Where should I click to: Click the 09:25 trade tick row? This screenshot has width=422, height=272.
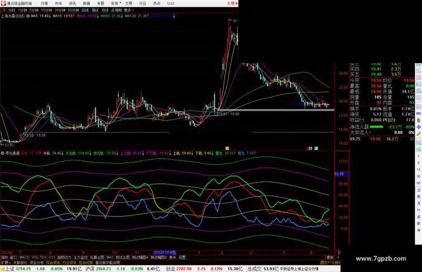point(382,139)
